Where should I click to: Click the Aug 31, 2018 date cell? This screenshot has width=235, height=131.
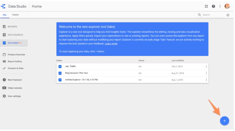tap(178, 73)
